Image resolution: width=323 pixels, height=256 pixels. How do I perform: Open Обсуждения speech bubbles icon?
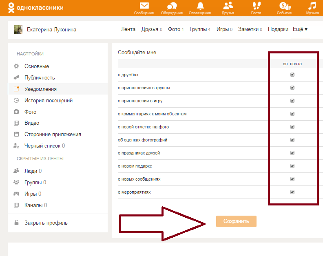tap(172, 6)
